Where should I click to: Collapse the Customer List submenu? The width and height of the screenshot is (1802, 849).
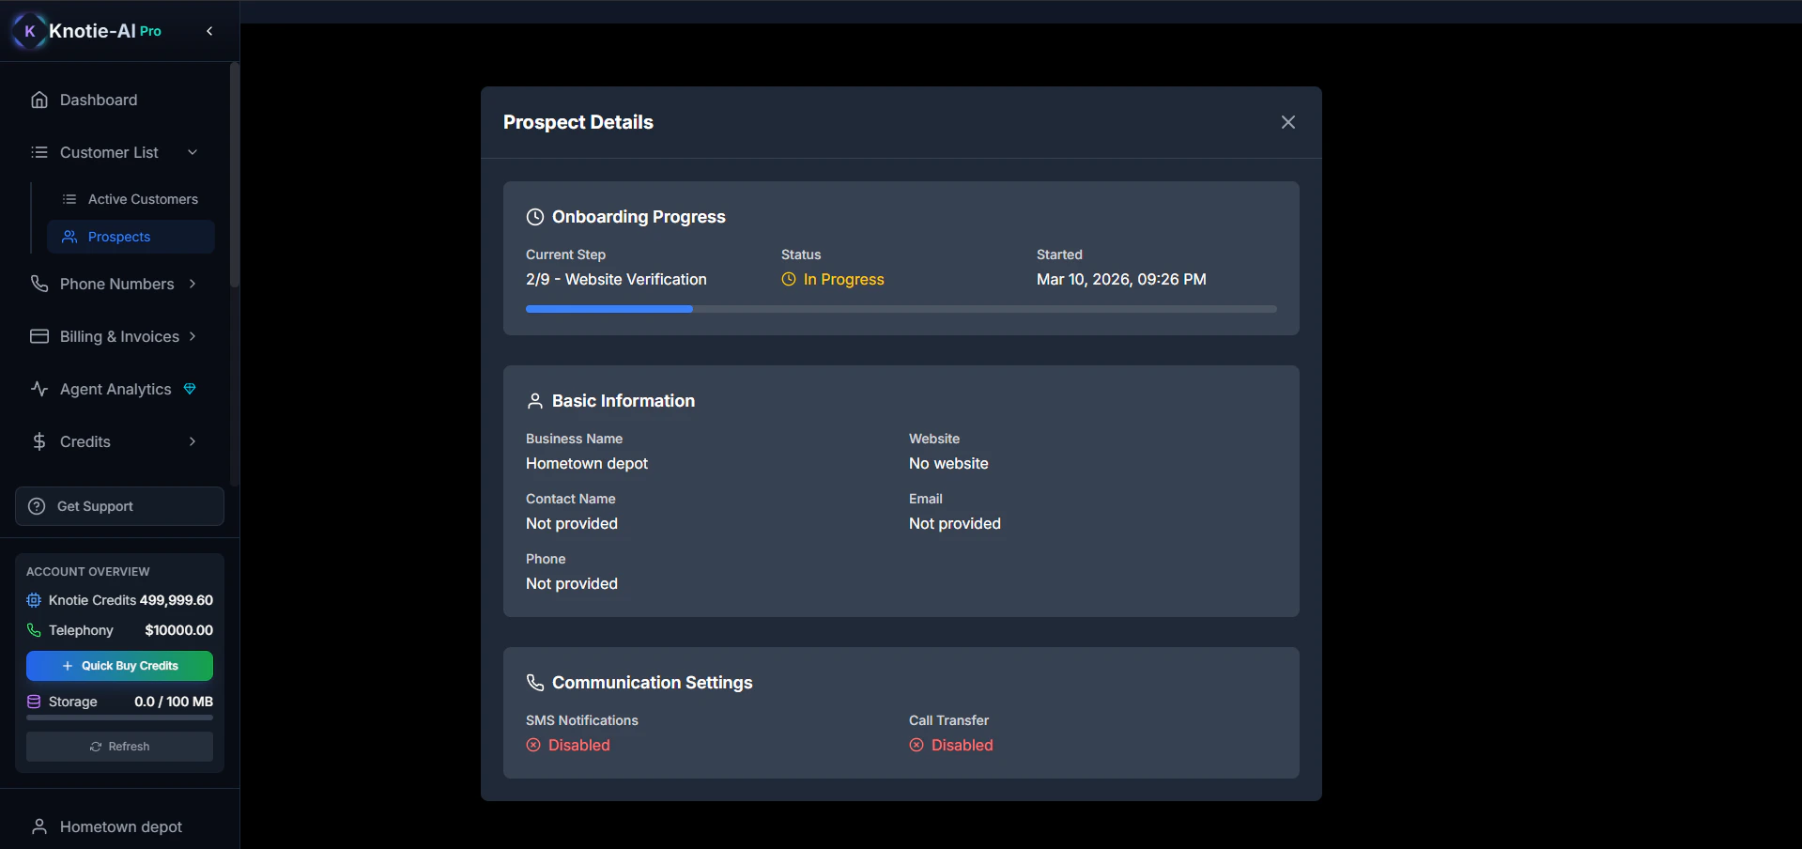(193, 151)
